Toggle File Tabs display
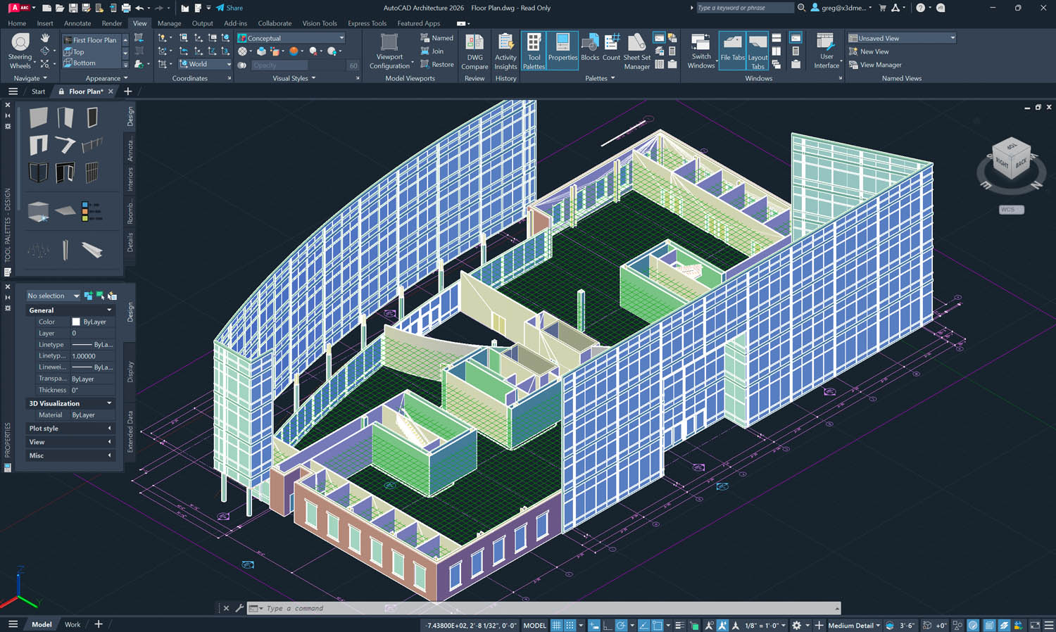Screen dimensions: 1056x632 coord(732,49)
